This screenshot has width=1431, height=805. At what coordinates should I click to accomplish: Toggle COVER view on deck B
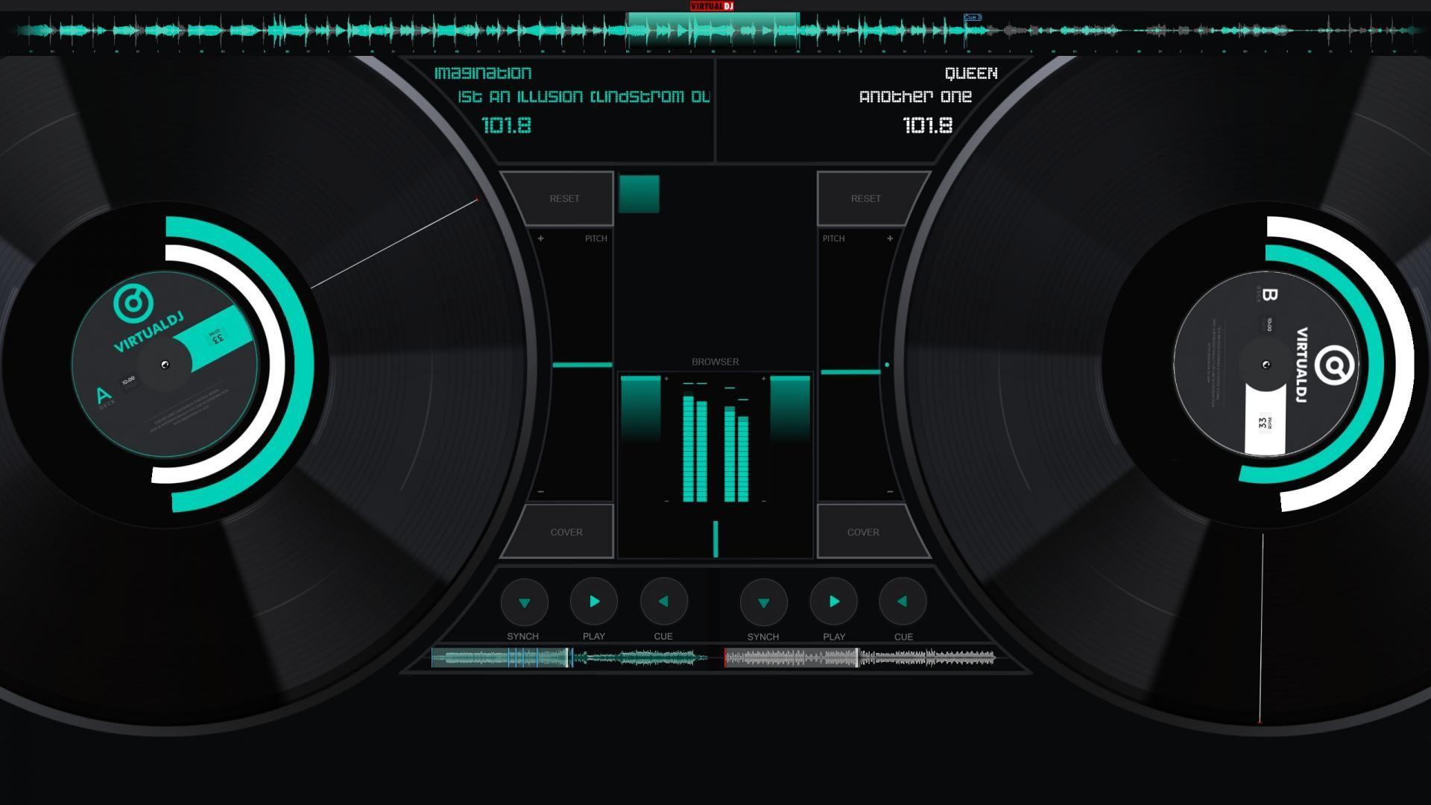[863, 531]
